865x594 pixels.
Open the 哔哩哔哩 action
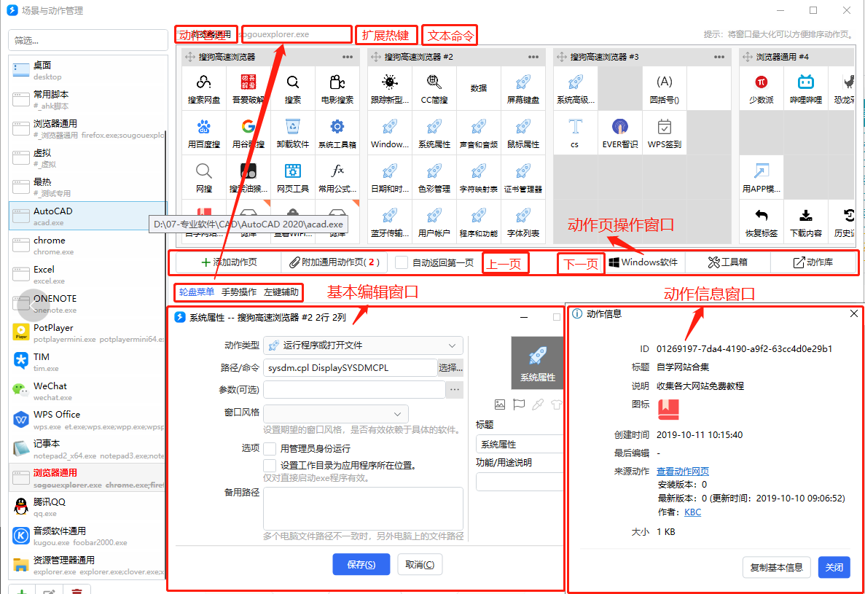806,88
